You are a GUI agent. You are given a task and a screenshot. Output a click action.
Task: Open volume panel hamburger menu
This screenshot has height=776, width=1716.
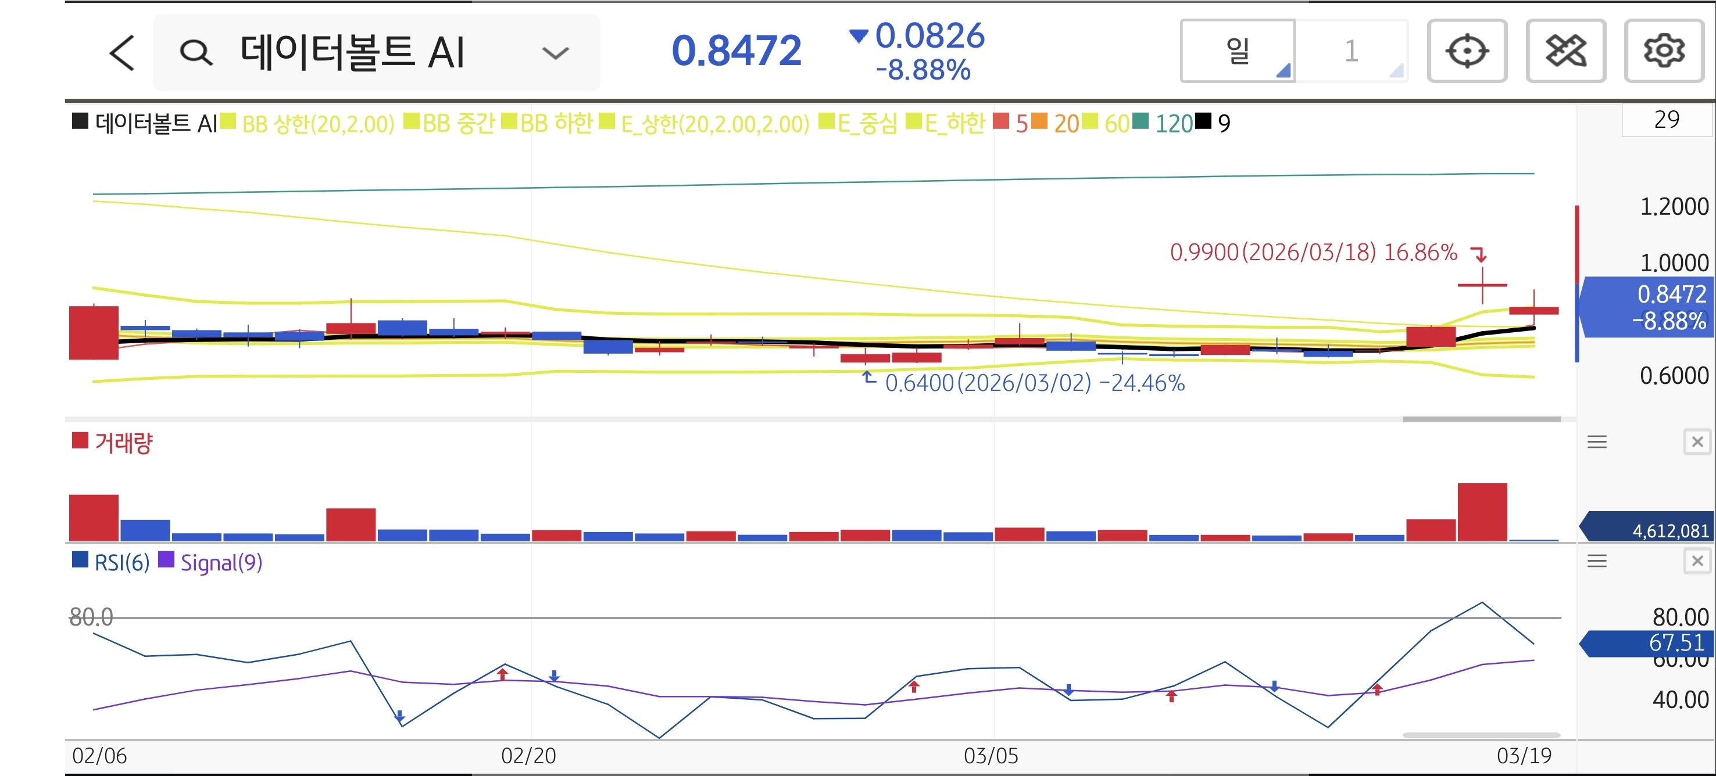click(x=1597, y=442)
